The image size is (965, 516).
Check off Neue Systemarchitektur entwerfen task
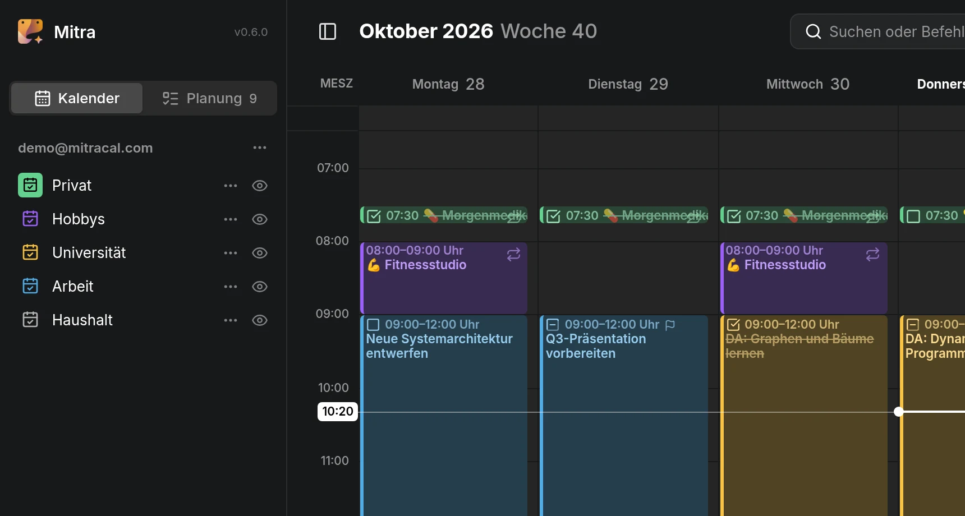pyautogui.click(x=373, y=325)
